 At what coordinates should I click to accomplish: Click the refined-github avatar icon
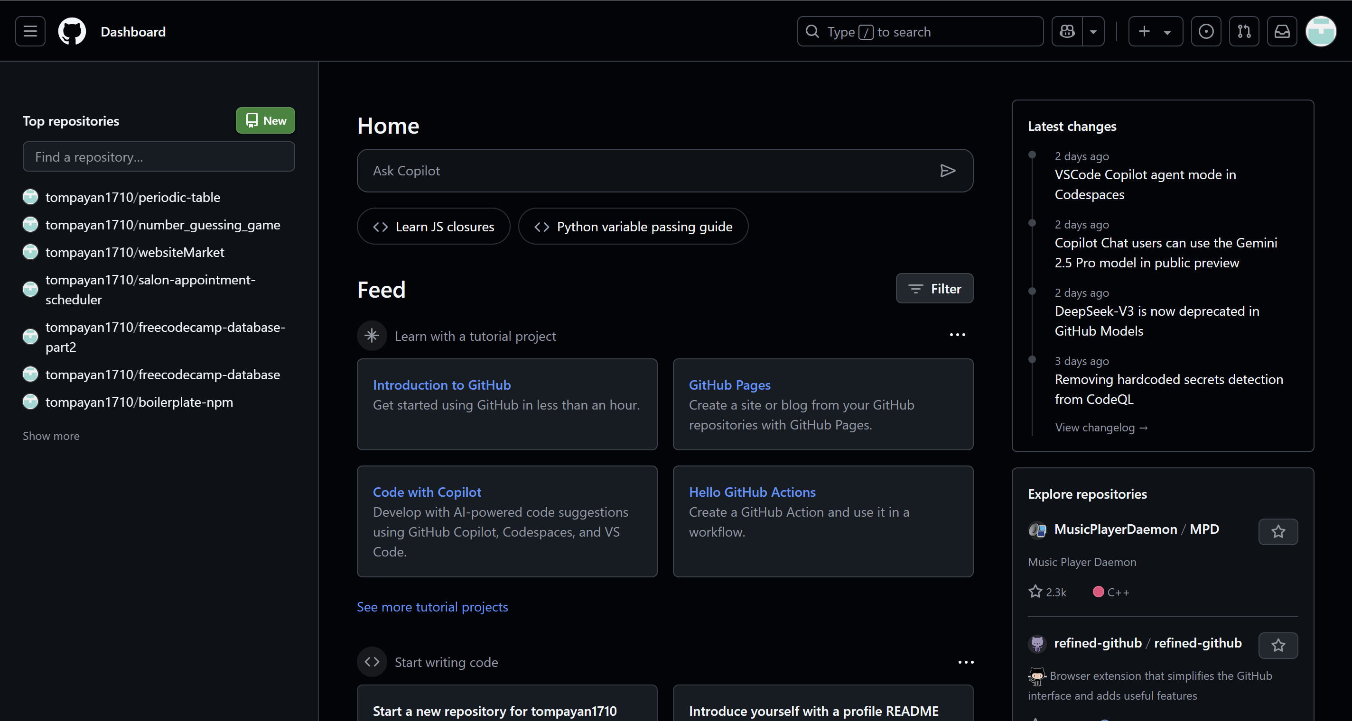1037,643
